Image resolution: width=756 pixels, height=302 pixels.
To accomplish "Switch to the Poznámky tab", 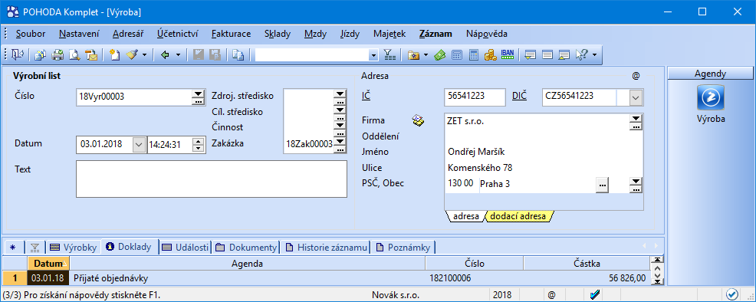I will [x=403, y=247].
